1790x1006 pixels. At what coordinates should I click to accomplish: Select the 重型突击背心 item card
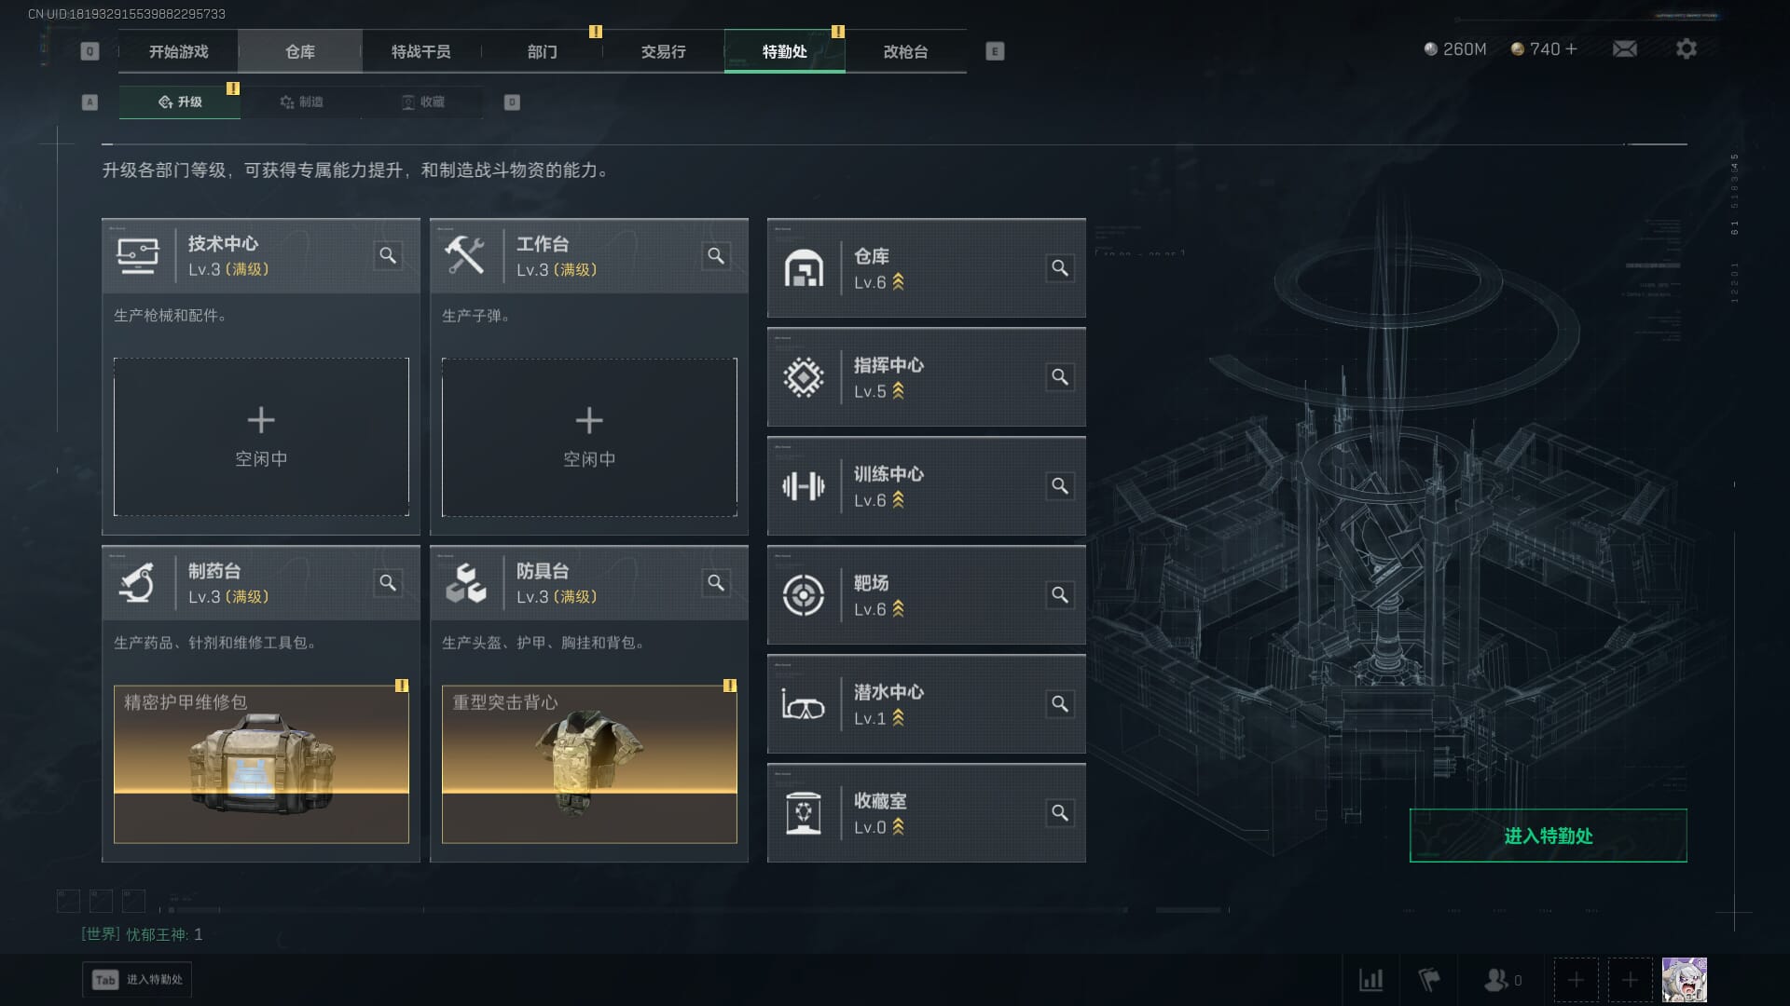[589, 765]
